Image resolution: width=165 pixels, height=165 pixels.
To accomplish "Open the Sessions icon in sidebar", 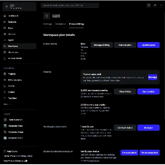I will 5,22.
